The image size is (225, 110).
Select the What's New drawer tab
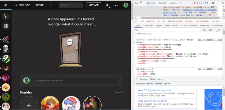coord(155,79)
